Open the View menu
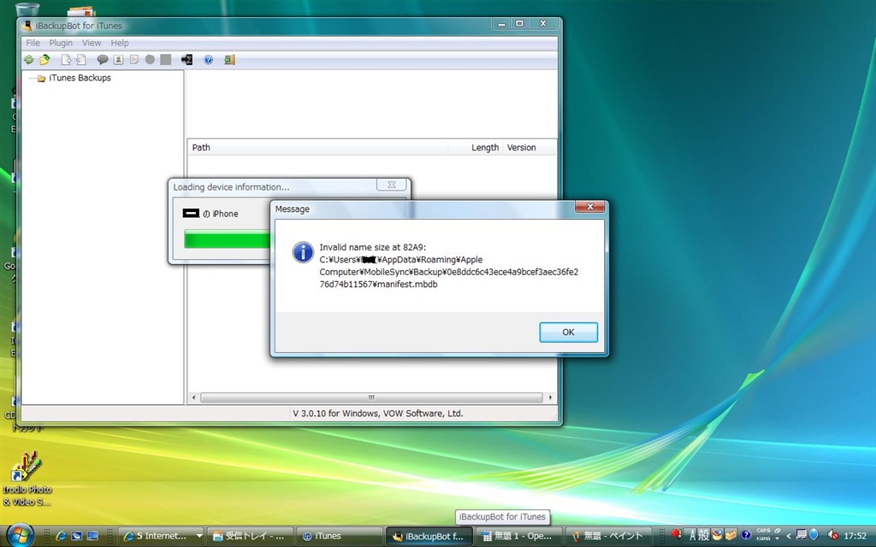The image size is (876, 547). click(x=92, y=43)
